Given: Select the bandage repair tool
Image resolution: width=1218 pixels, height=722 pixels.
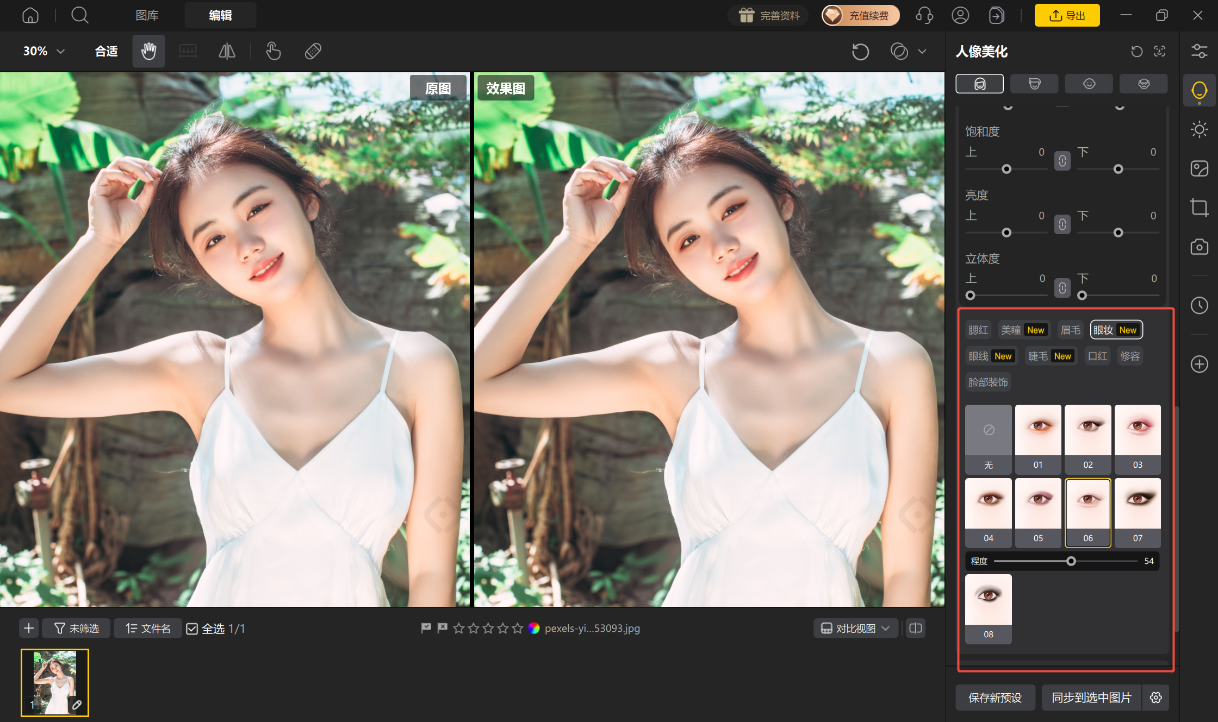Looking at the screenshot, I should [313, 51].
